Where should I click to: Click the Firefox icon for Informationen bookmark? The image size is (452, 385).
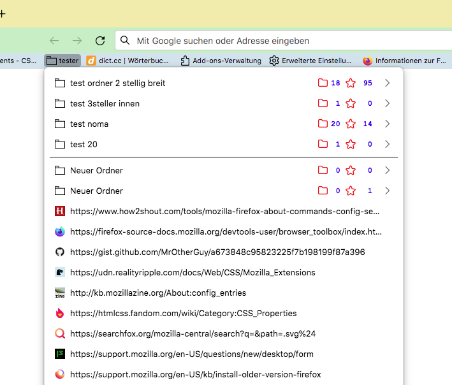(x=367, y=61)
